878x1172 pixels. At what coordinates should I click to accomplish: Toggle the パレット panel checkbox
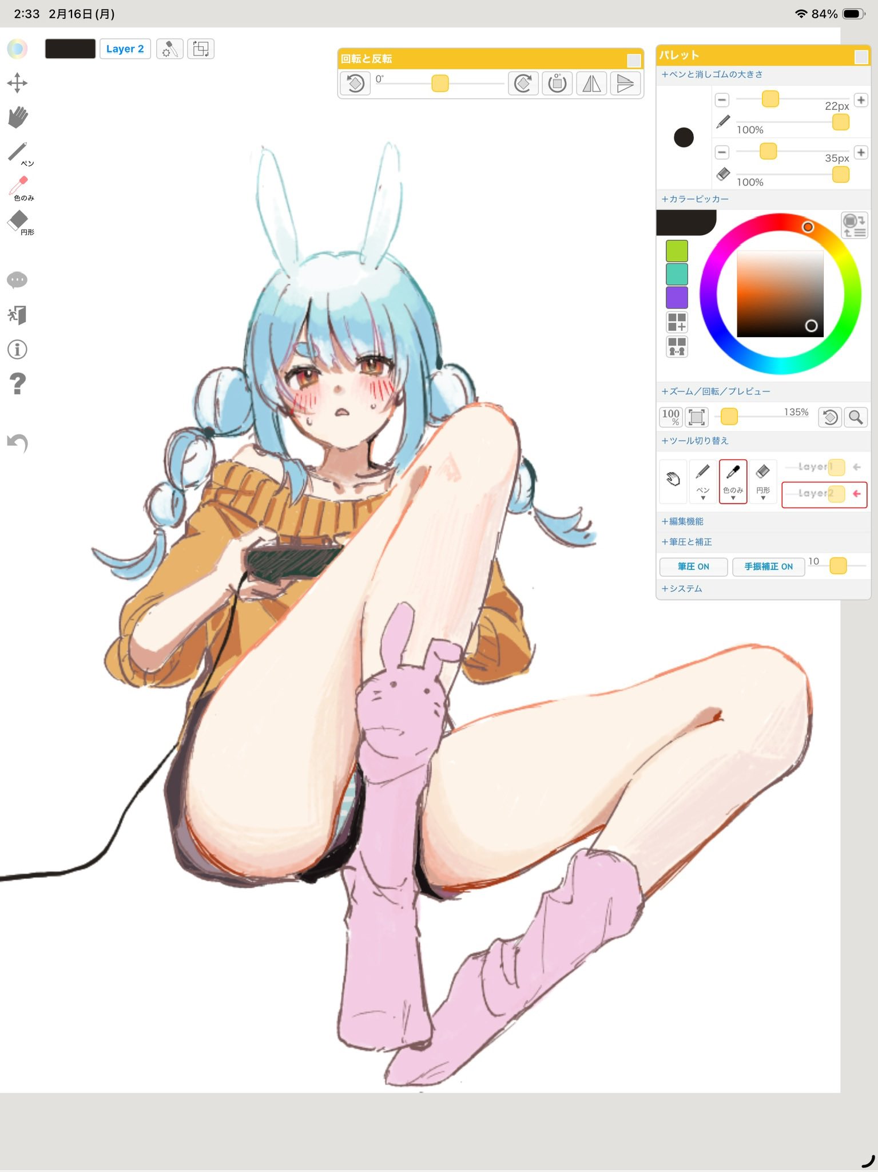[861, 57]
